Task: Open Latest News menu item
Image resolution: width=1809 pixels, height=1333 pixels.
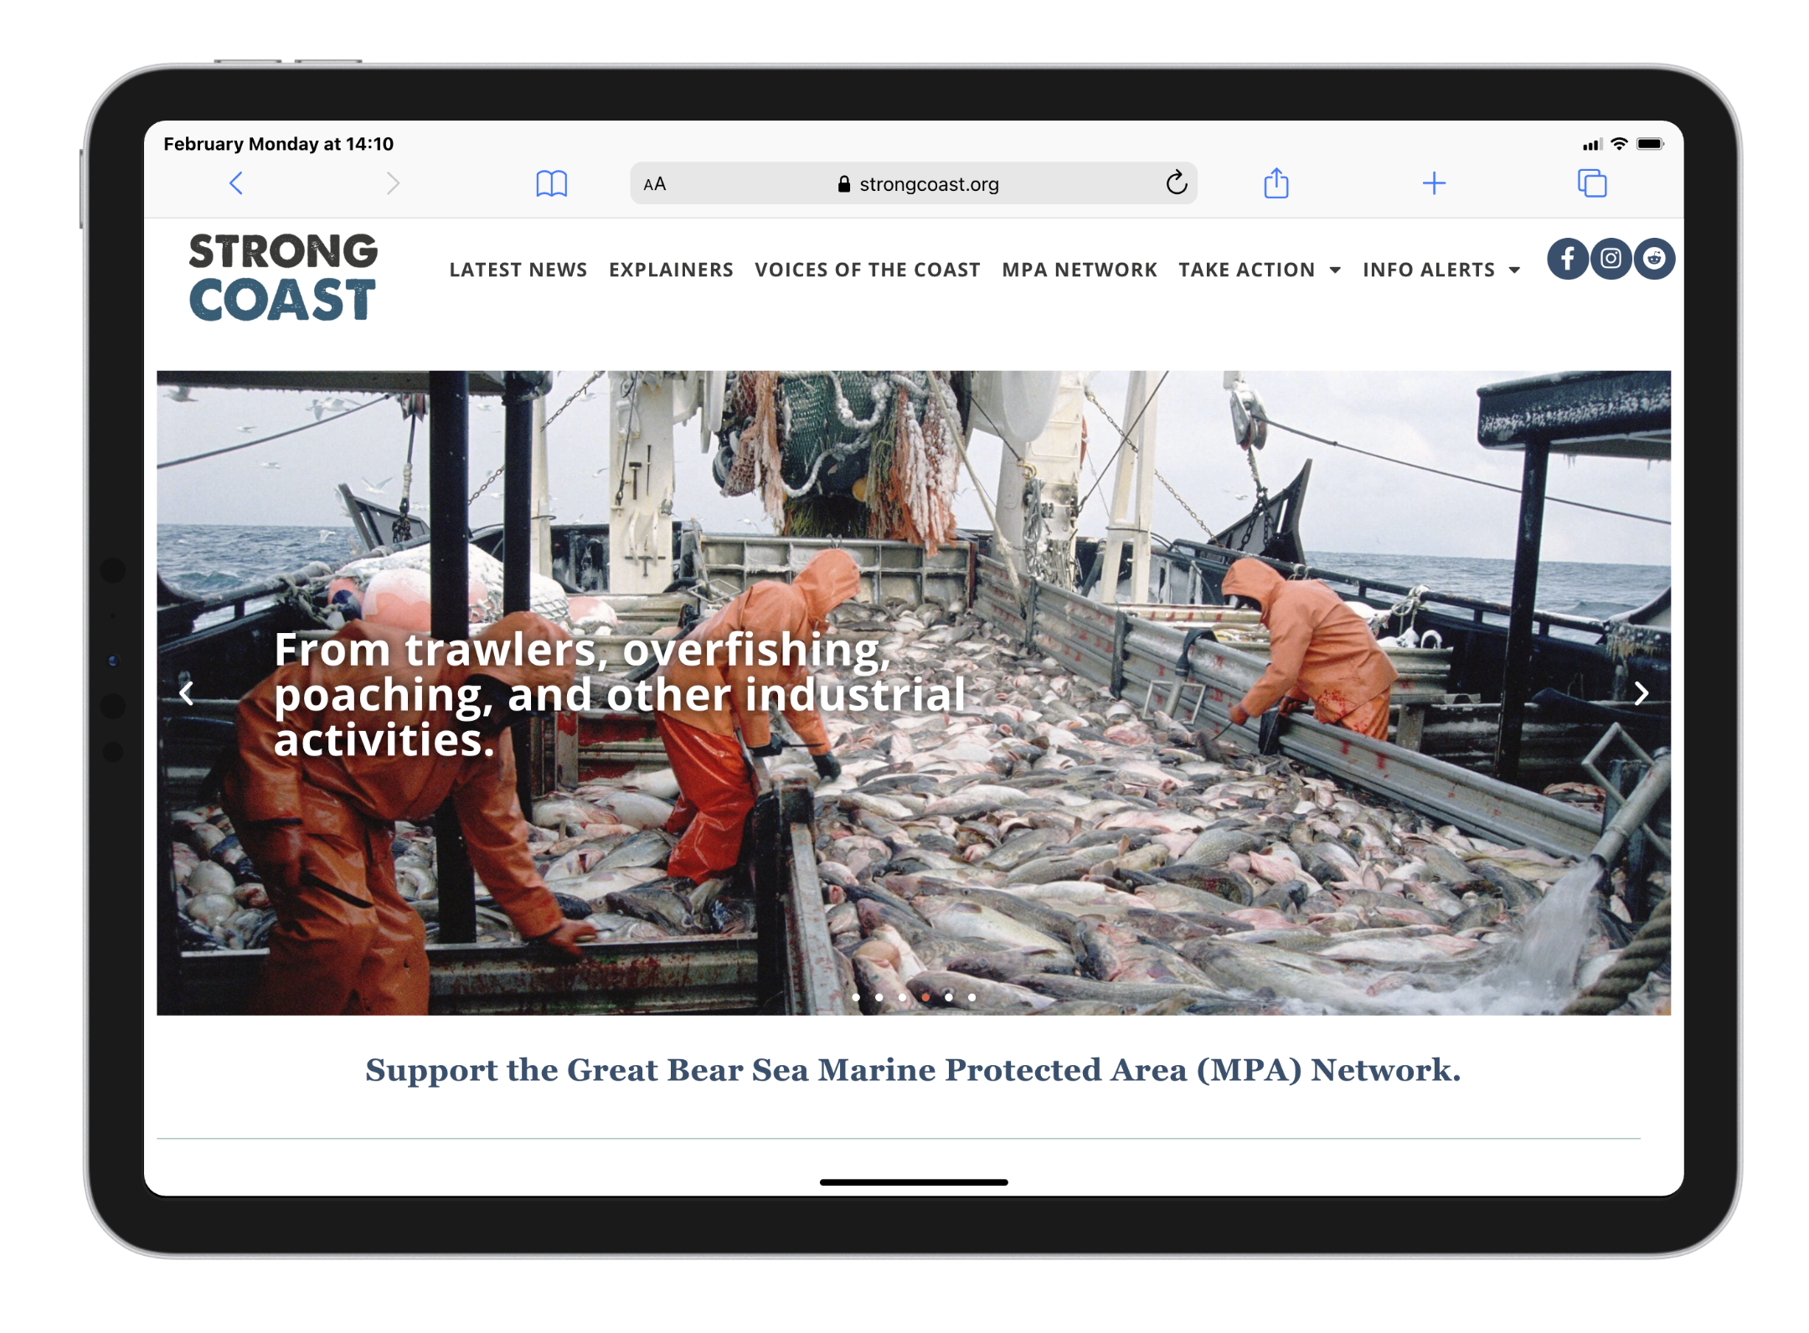Action: (x=518, y=270)
